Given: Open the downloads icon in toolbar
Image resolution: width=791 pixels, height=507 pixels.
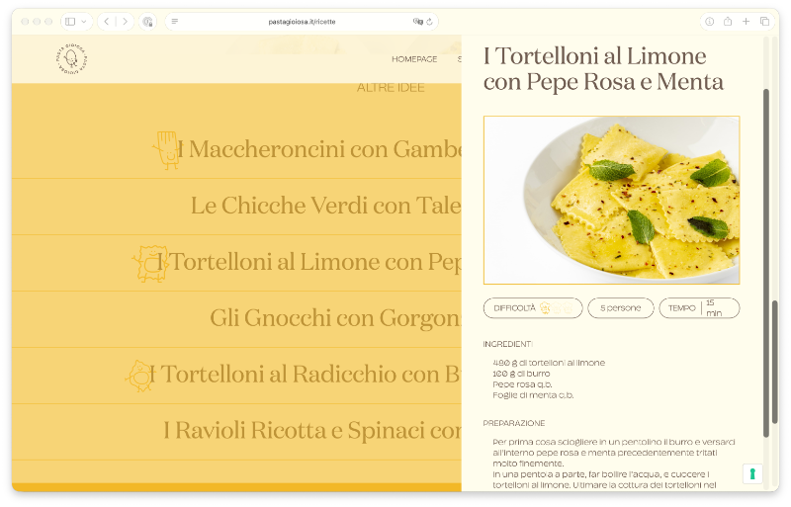Looking at the screenshot, I should [x=710, y=21].
